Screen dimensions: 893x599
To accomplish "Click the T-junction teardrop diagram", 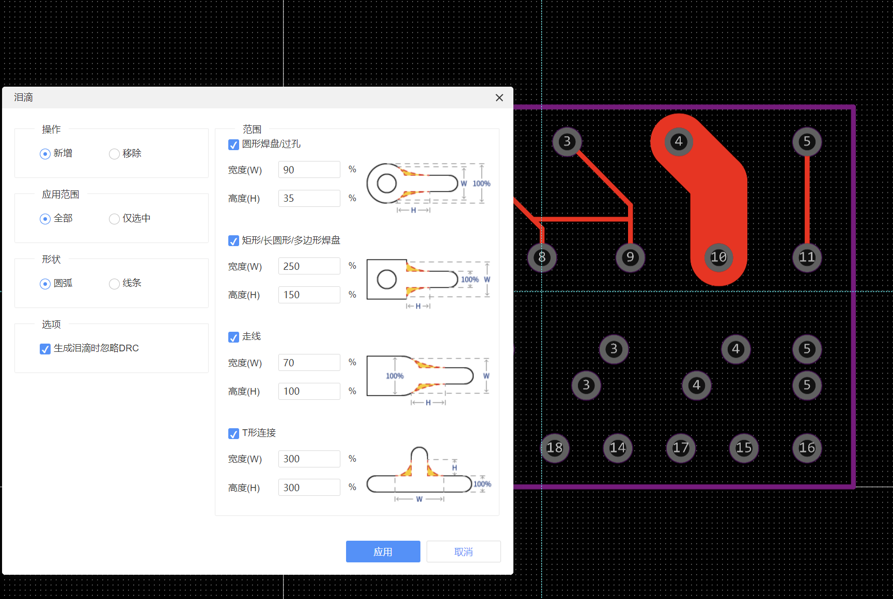I will click(x=428, y=475).
